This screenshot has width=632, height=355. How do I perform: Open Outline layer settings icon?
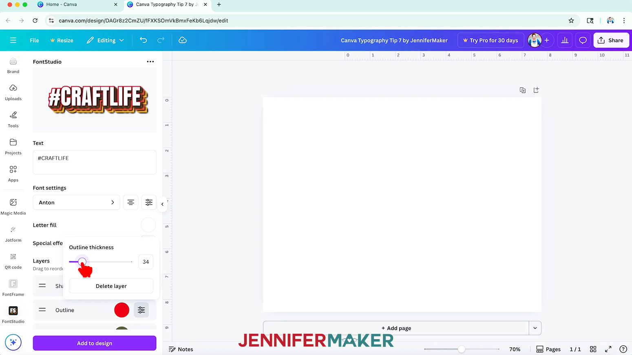(x=141, y=310)
